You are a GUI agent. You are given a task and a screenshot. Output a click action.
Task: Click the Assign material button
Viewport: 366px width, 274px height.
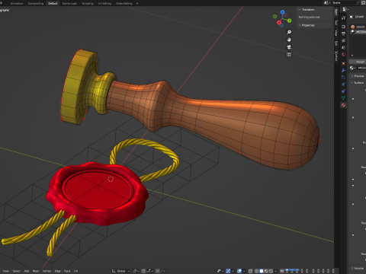click(358, 62)
